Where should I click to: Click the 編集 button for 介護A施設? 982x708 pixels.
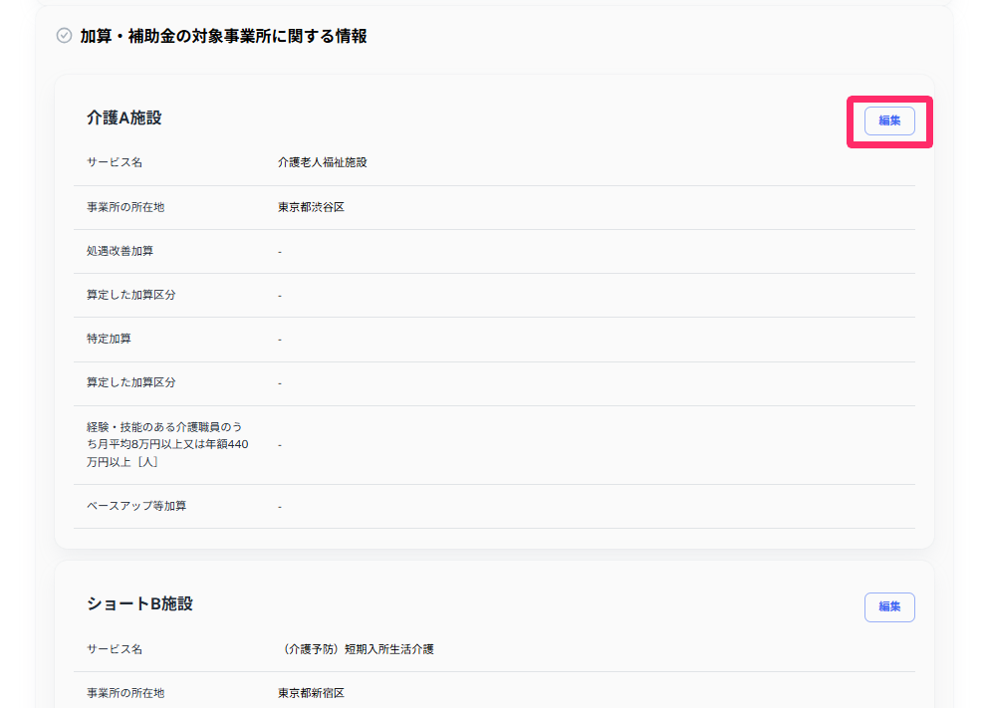click(x=889, y=120)
